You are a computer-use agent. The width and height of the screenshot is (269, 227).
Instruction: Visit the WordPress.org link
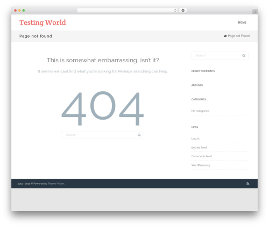[201, 165]
